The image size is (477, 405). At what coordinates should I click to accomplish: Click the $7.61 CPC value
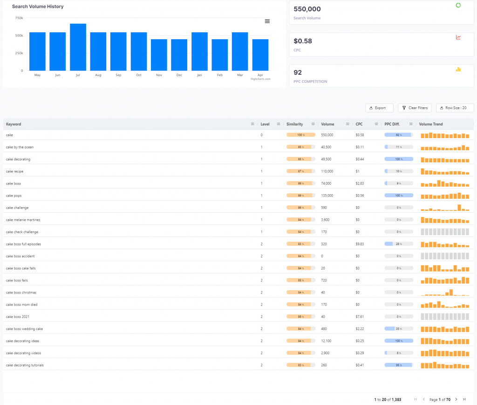(x=360, y=317)
